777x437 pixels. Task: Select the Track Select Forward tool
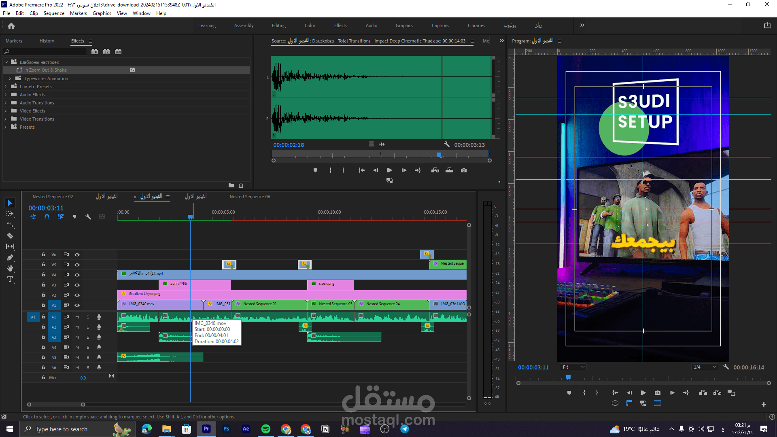[10, 214]
